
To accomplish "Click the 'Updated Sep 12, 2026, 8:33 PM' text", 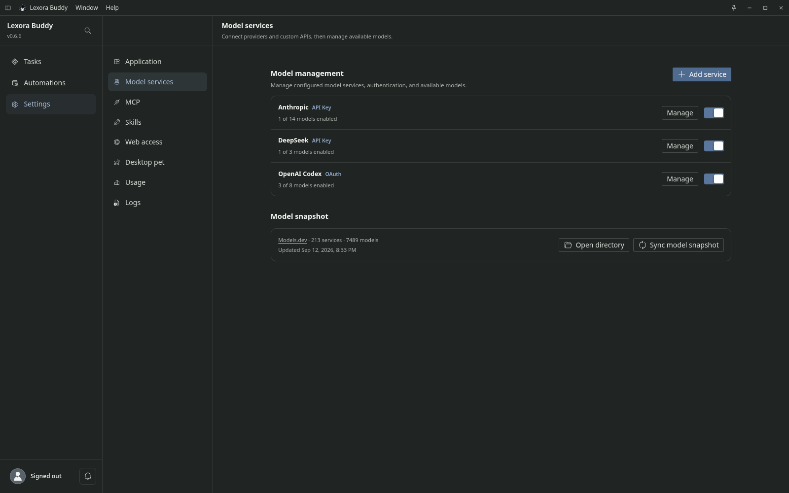I will (317, 250).
